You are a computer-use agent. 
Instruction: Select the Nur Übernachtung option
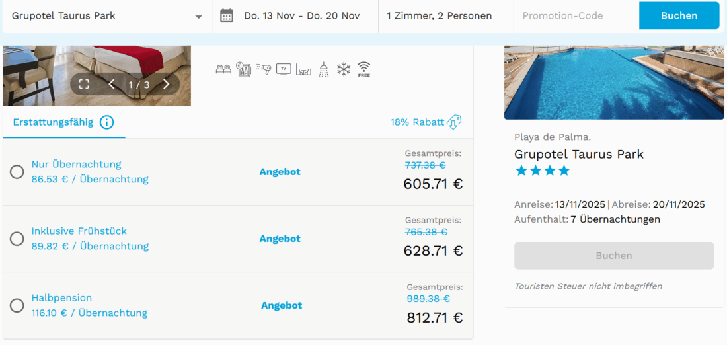tap(17, 172)
